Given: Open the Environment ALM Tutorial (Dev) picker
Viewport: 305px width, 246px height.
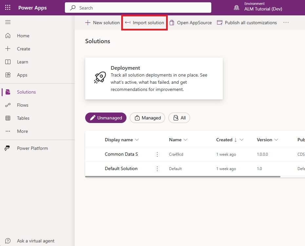Looking at the screenshot, I should tap(258, 7).
